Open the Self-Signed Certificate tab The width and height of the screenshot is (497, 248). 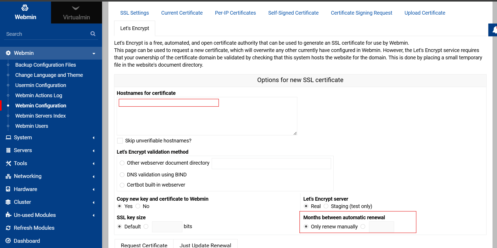[293, 13]
